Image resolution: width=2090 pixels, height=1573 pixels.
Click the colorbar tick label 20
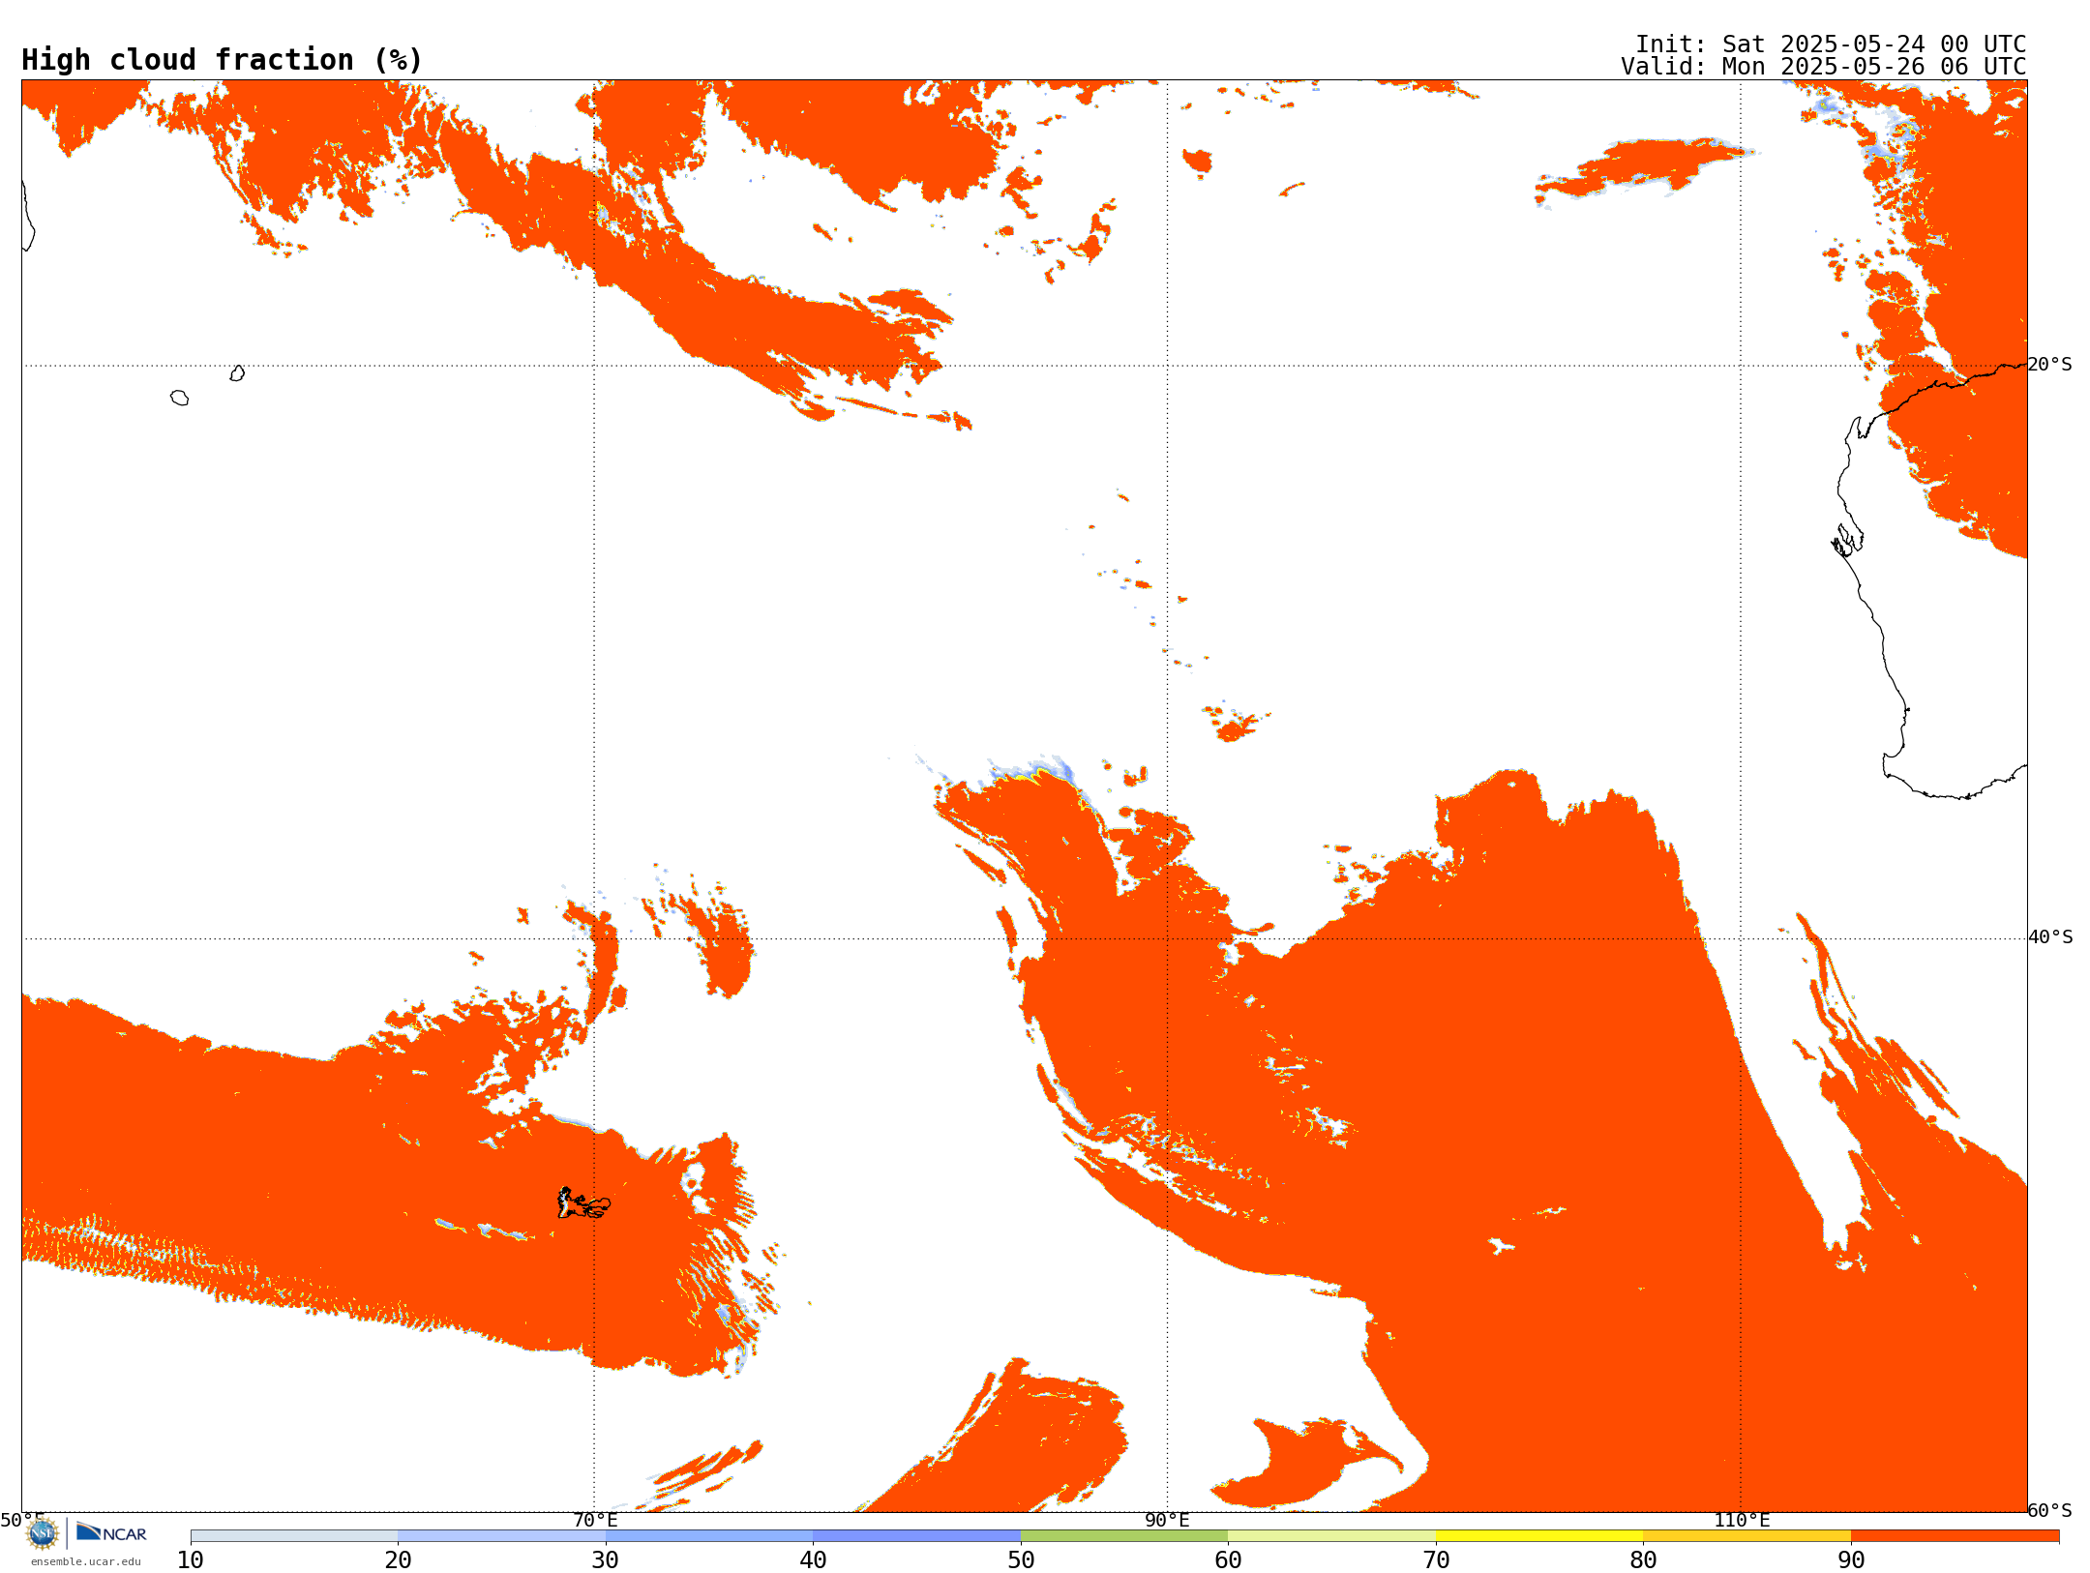(398, 1560)
